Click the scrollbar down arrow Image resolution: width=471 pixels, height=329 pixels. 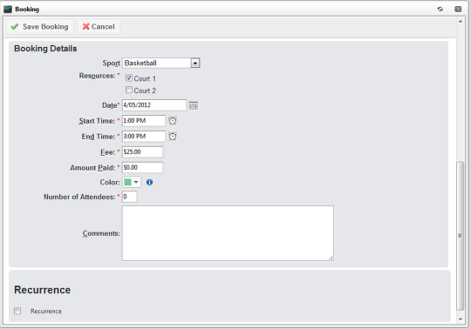coord(461,319)
